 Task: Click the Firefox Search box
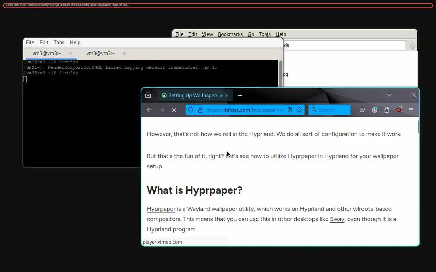pyautogui.click(x=329, y=110)
